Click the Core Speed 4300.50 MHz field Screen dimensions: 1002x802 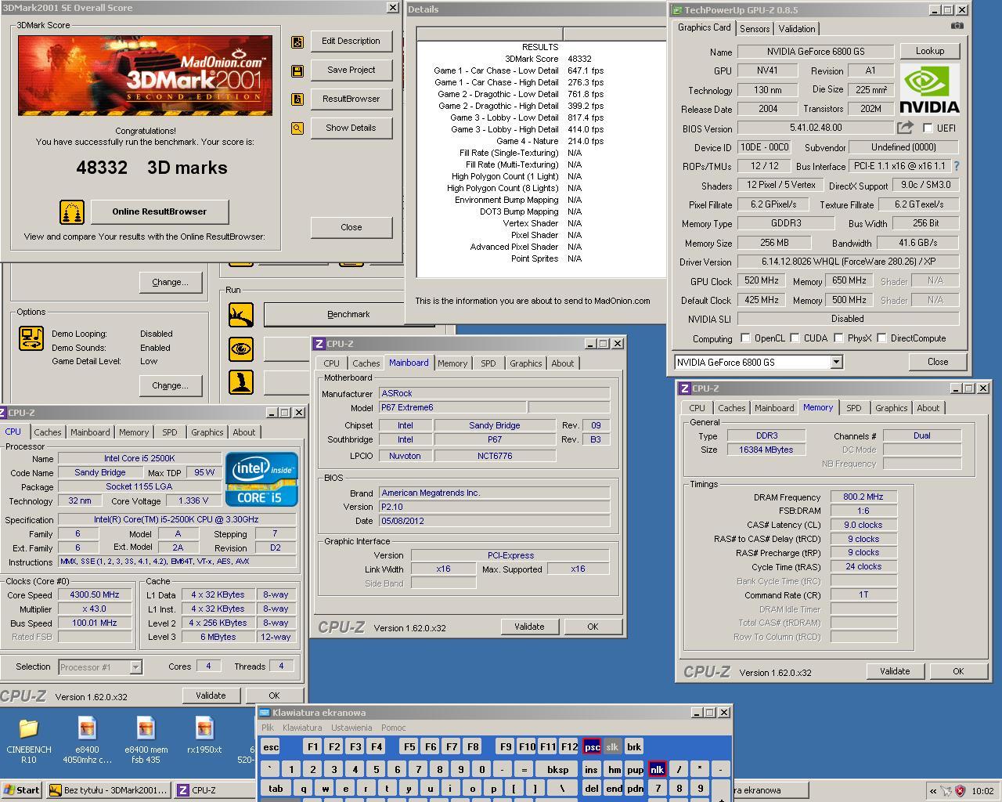click(x=95, y=594)
